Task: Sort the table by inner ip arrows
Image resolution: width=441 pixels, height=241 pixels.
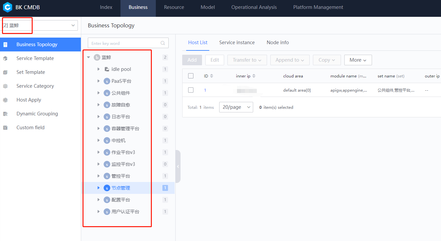Action: pyautogui.click(x=254, y=76)
